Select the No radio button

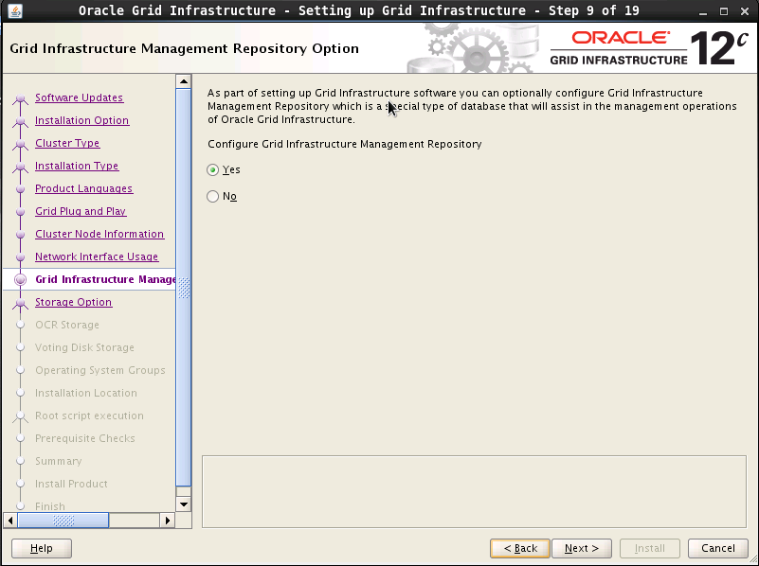pos(212,197)
